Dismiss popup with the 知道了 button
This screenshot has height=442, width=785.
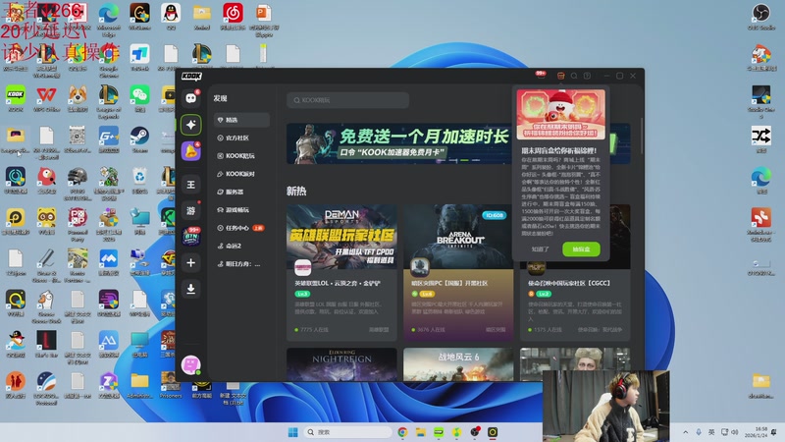(541, 249)
